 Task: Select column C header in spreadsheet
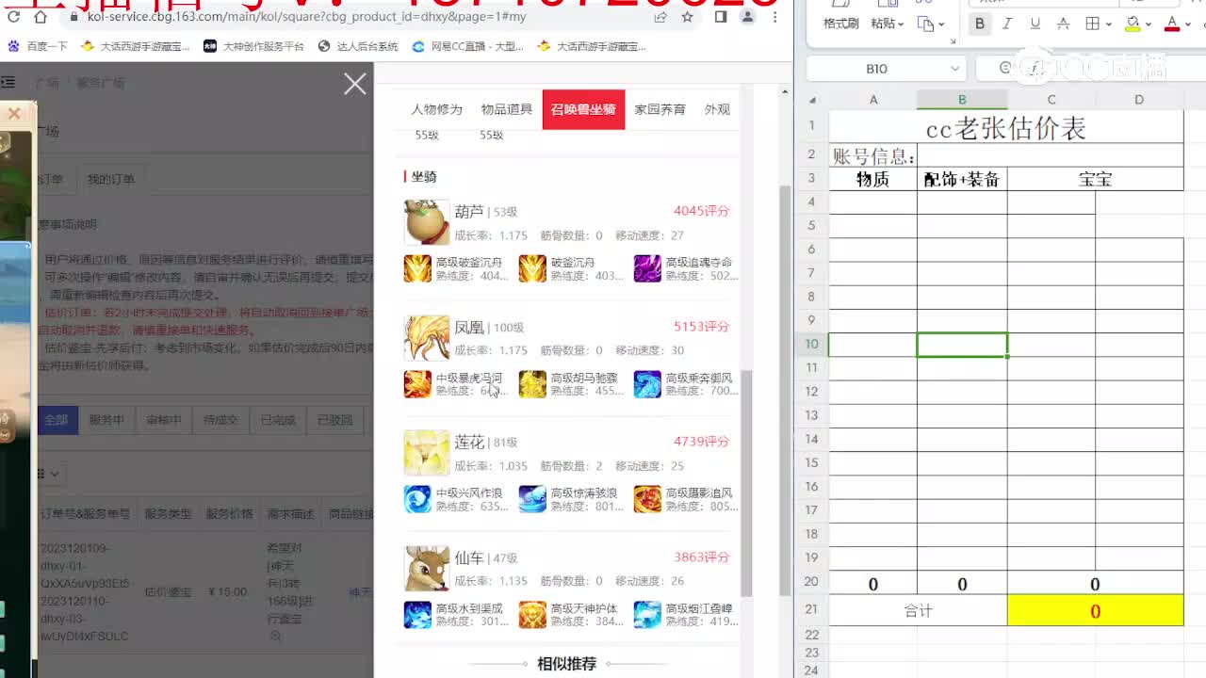[1051, 100]
